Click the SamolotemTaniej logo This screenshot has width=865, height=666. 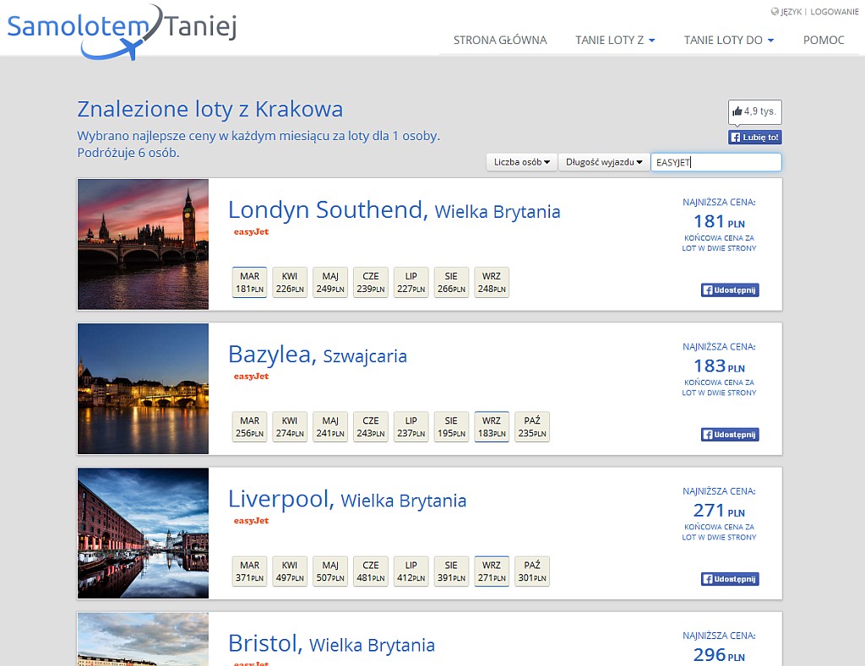[122, 31]
